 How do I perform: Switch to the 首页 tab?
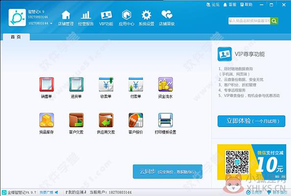(x=16, y=37)
